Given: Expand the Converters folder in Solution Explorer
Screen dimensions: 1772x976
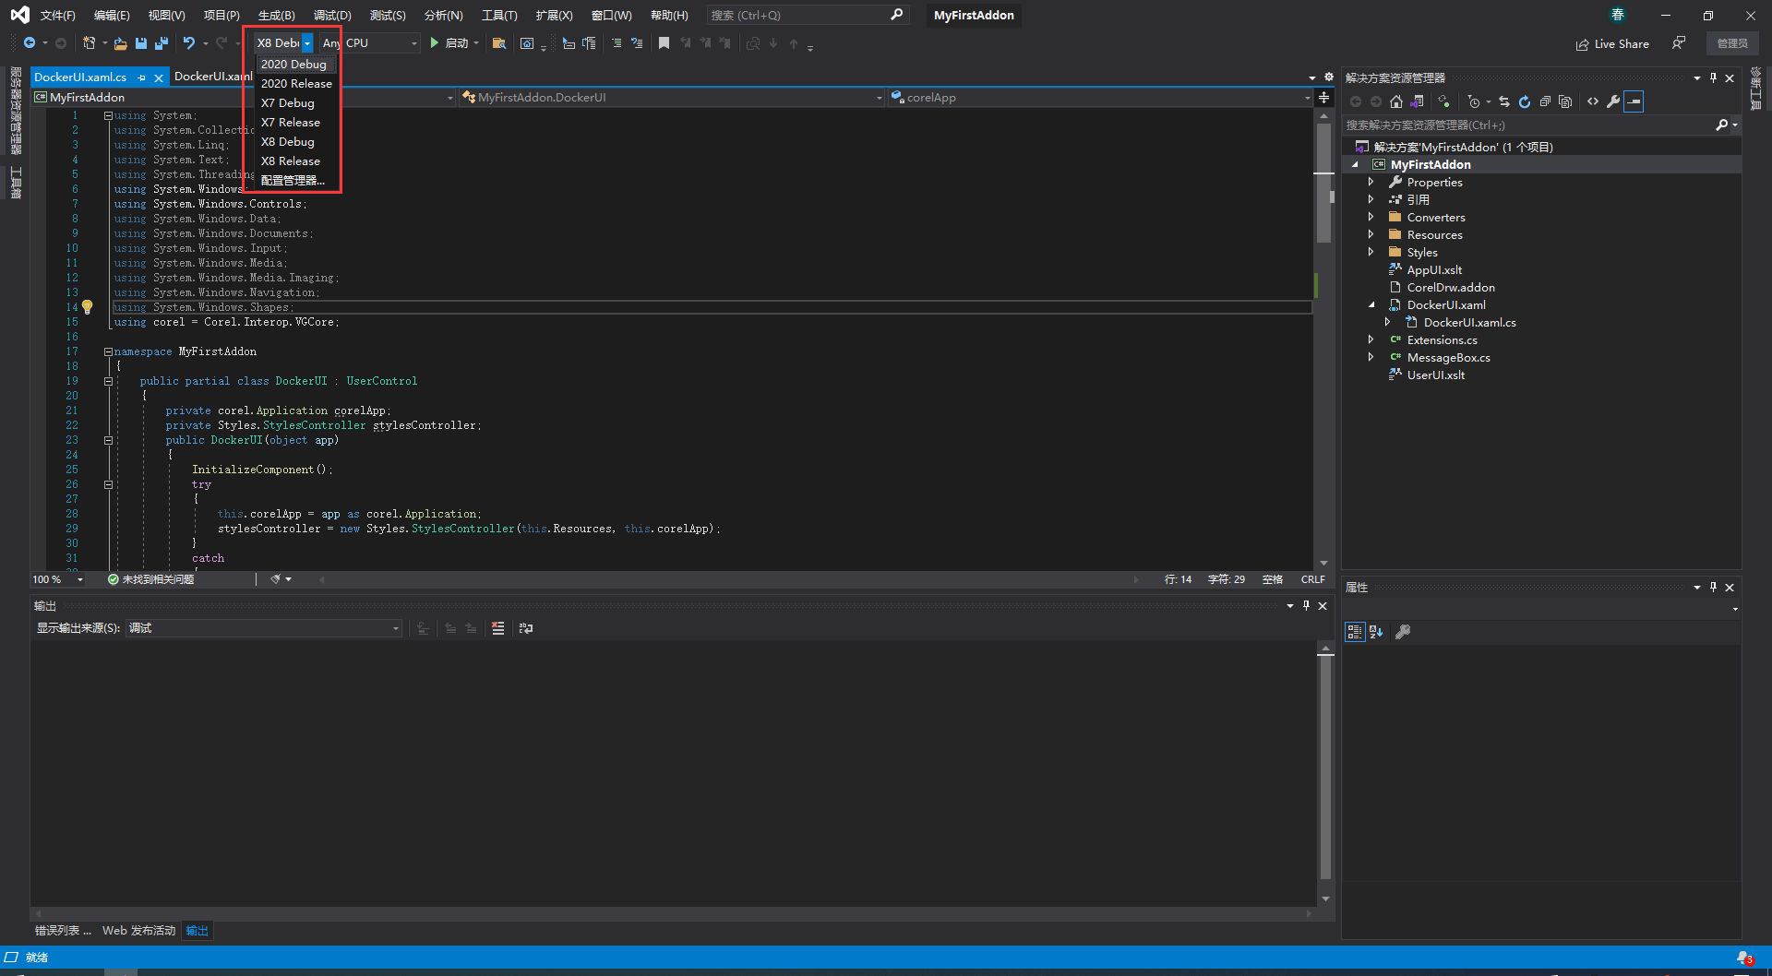Looking at the screenshot, I should click(1371, 218).
